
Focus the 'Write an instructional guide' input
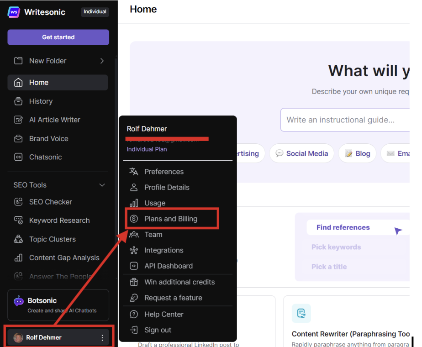click(x=345, y=120)
